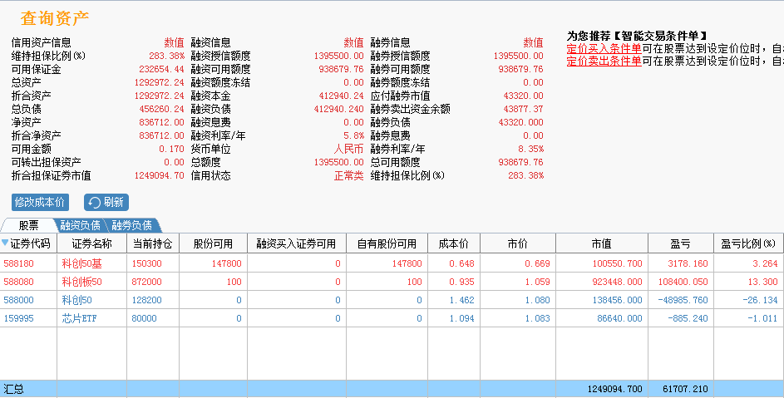
Task: Click summary profit 61707.210
Action: (685, 389)
